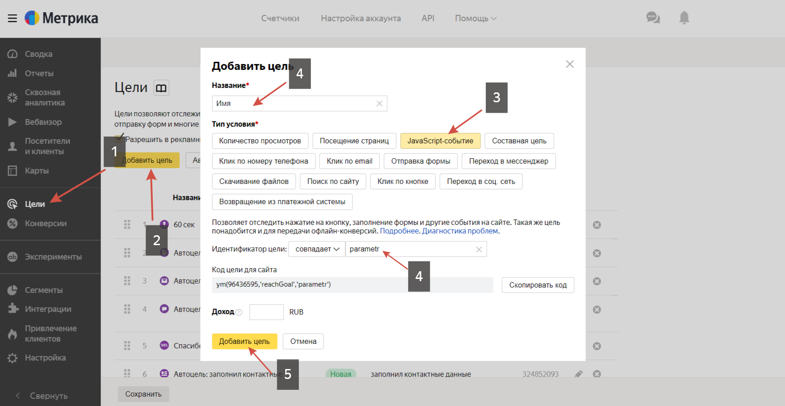
Task: Open the notifications bell icon
Action: pos(684,18)
